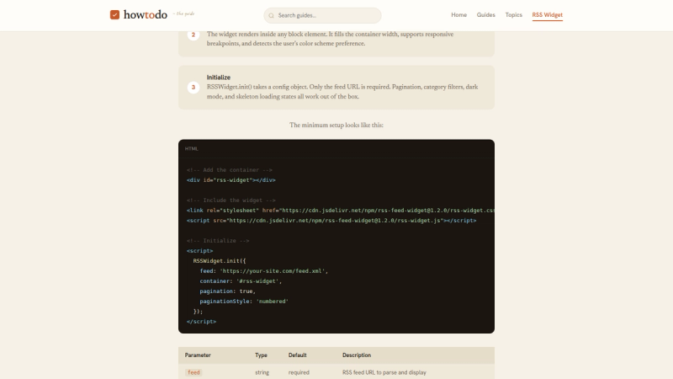Focus the Search guides input field
The image size is (673, 379).
[322, 15]
